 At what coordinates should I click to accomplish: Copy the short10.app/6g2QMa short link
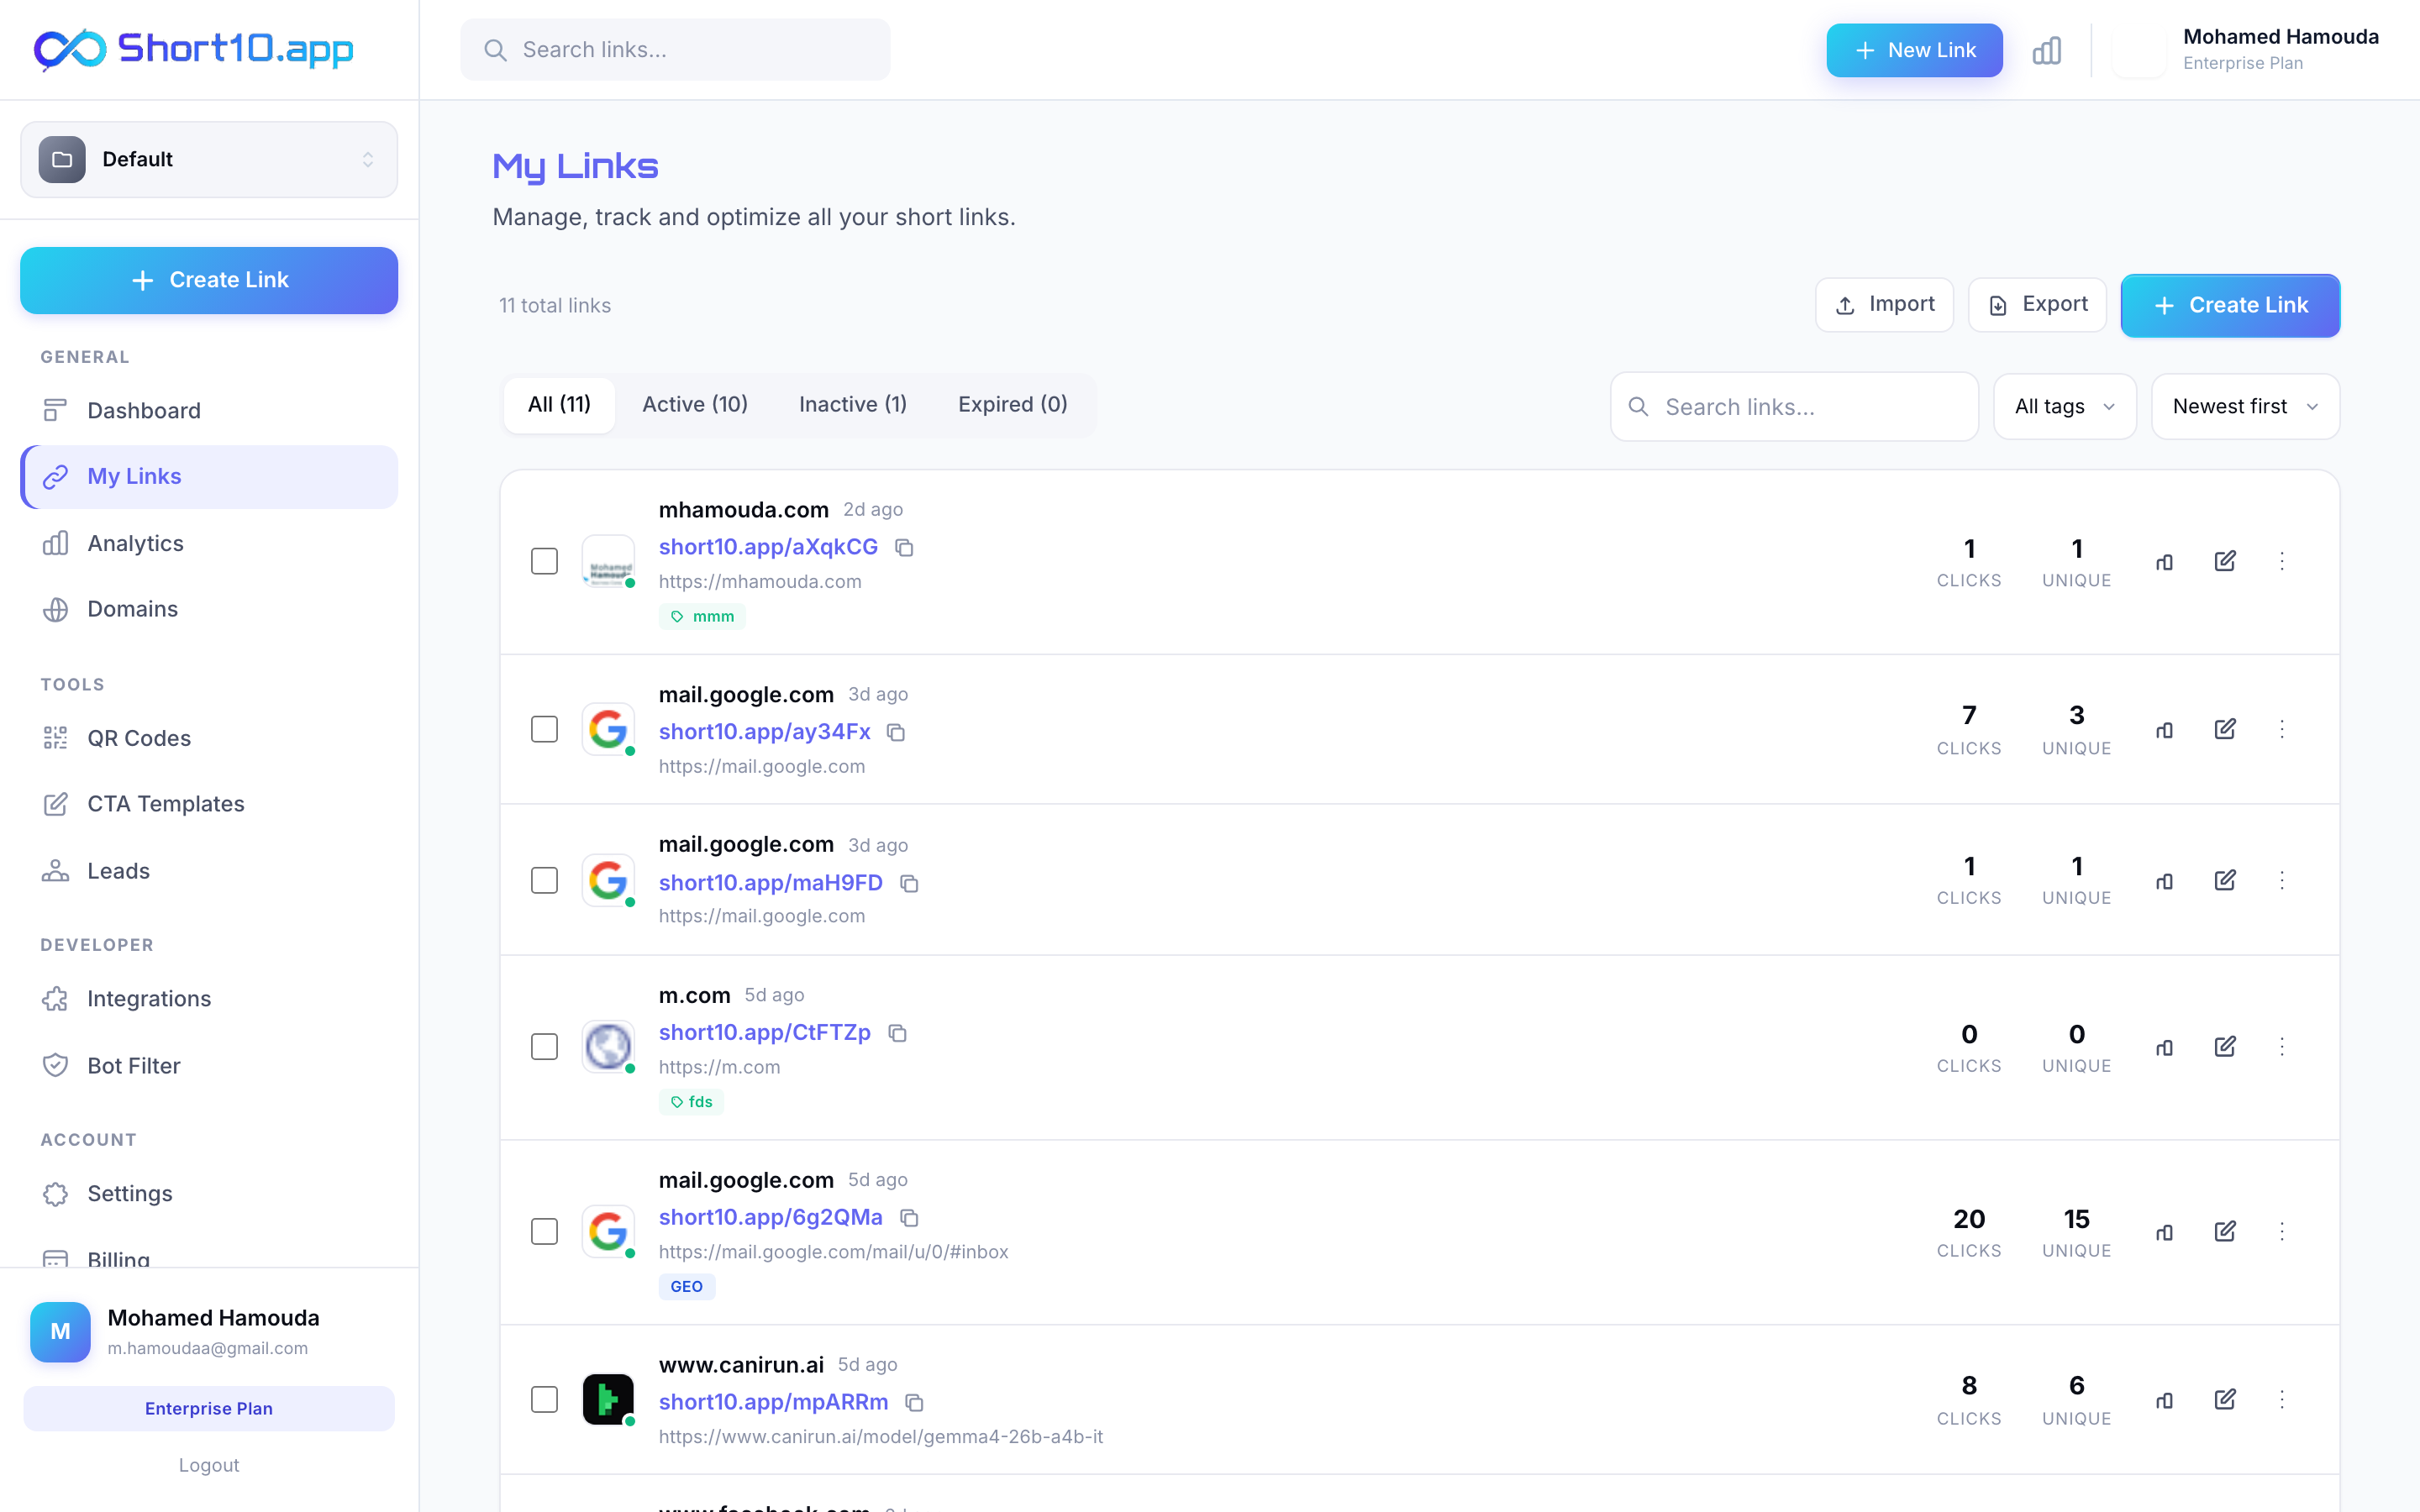click(x=909, y=1217)
